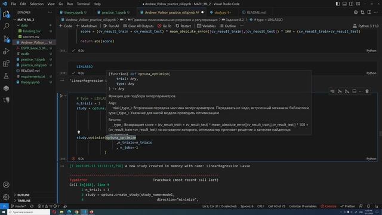The height and width of the screenshot is (215, 382).
Task: Open editor title more actions
Action: click(376, 12)
